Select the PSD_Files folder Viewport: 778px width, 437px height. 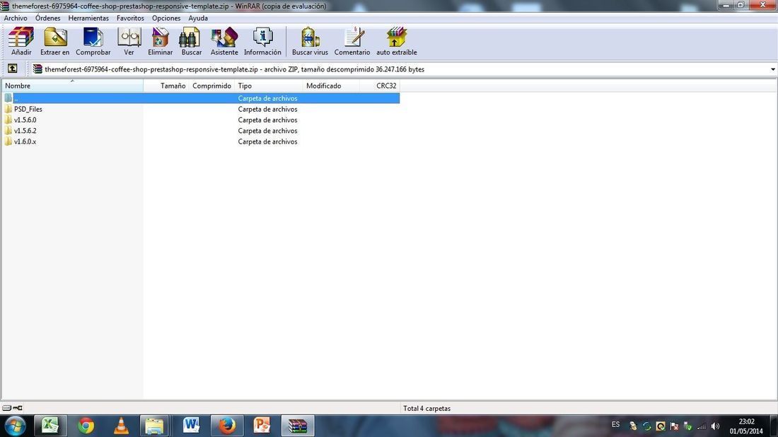pos(28,109)
